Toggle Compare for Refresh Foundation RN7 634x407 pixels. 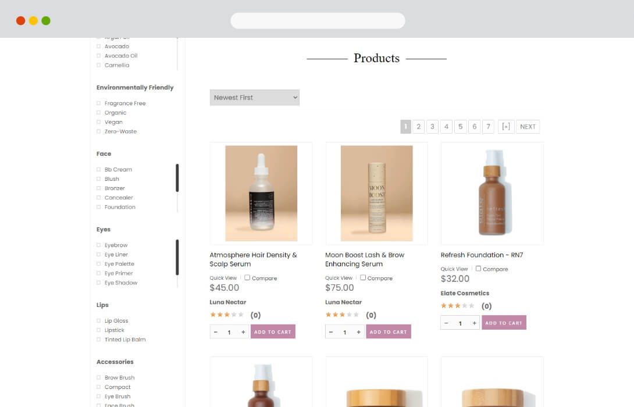[478, 269]
